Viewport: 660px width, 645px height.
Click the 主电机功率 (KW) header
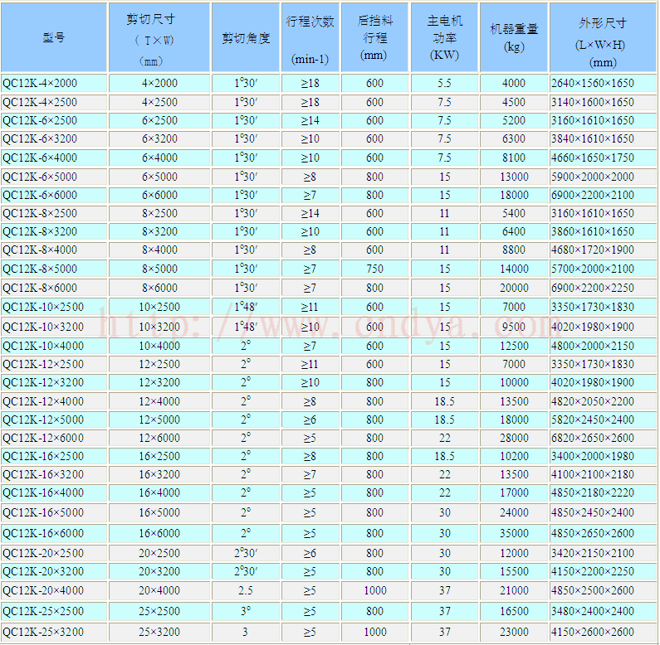tap(445, 38)
